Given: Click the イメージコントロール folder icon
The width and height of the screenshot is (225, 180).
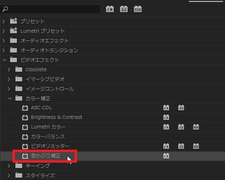Looking at the screenshot, I should coord(19,89).
